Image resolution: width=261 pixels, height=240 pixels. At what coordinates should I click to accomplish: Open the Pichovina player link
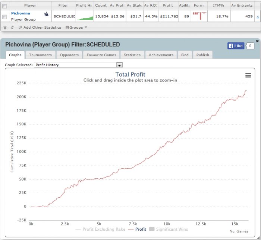(21, 13)
